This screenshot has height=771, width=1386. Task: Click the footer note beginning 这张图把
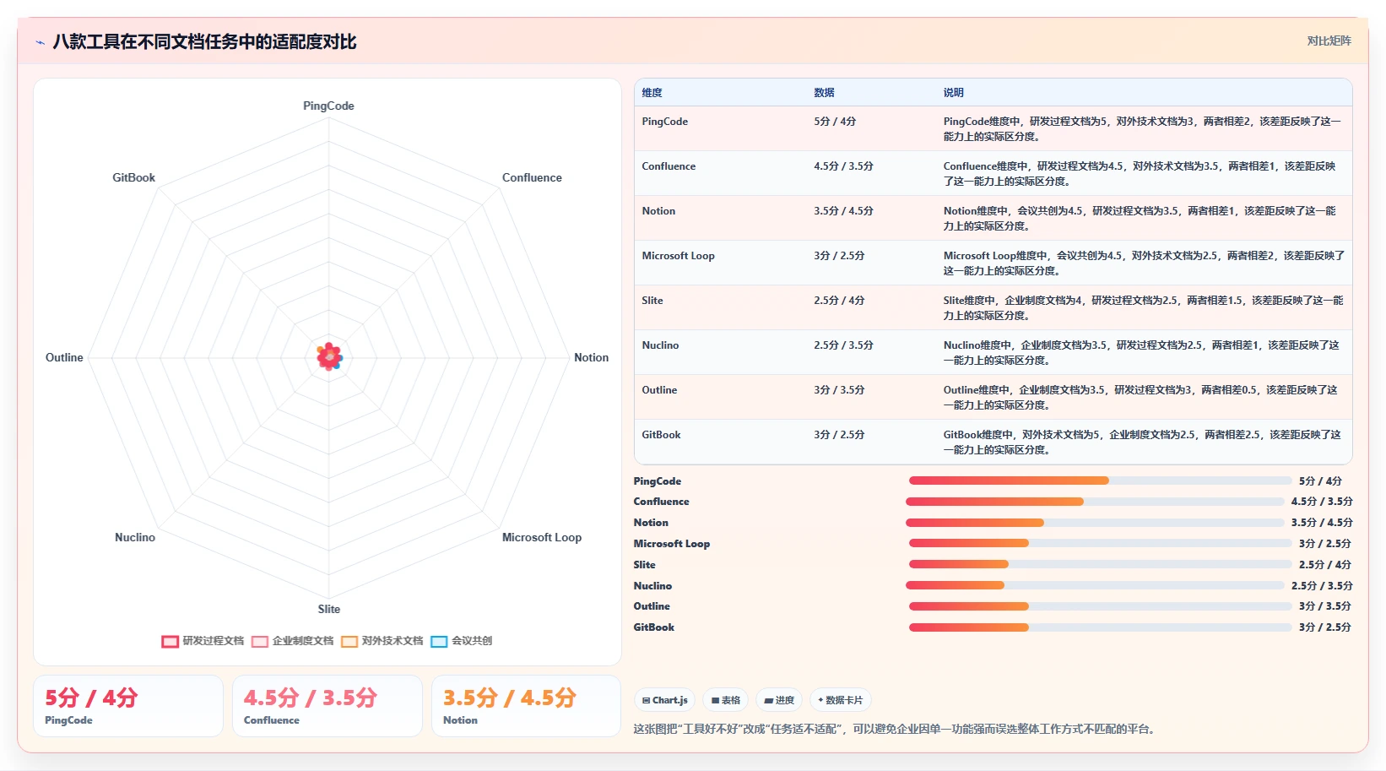(x=894, y=730)
